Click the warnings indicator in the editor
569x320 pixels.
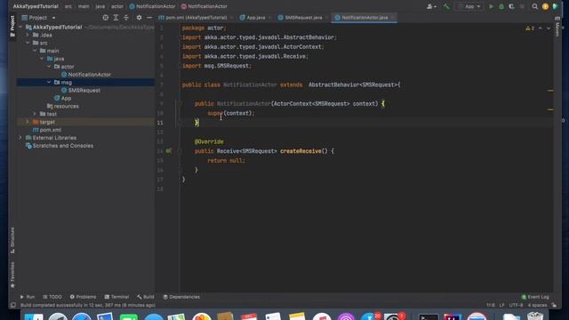click(x=530, y=28)
